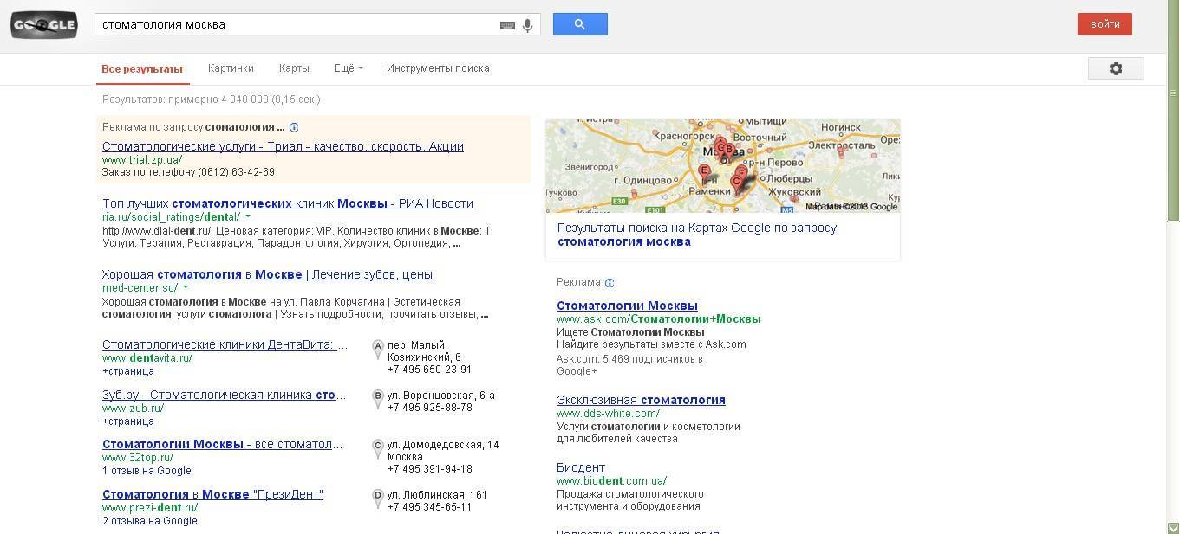Open settings gear button
Image resolution: width=1180 pixels, height=534 pixels.
1116,68
